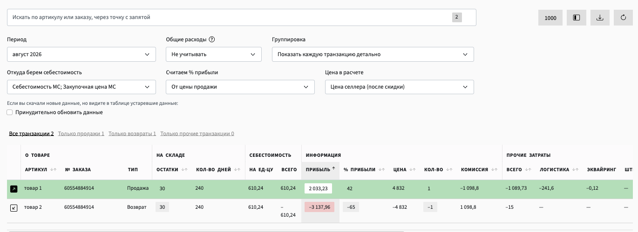The image size is (638, 232).
Task: Sort by Комиссия column arrows
Action: tap(494, 170)
